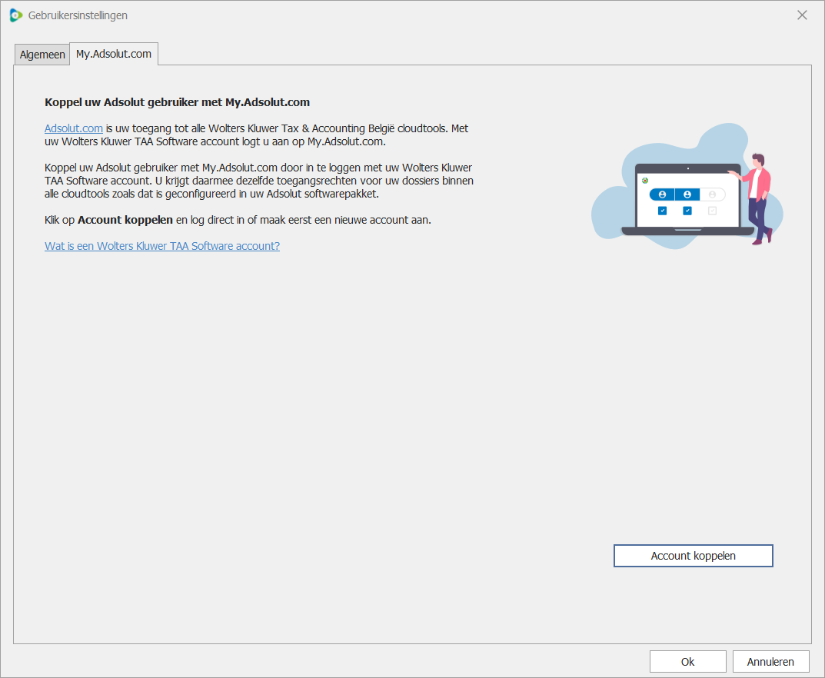The image size is (825, 678).
Task: Open the Adsolut.com hyperlink
Action: tap(74, 129)
